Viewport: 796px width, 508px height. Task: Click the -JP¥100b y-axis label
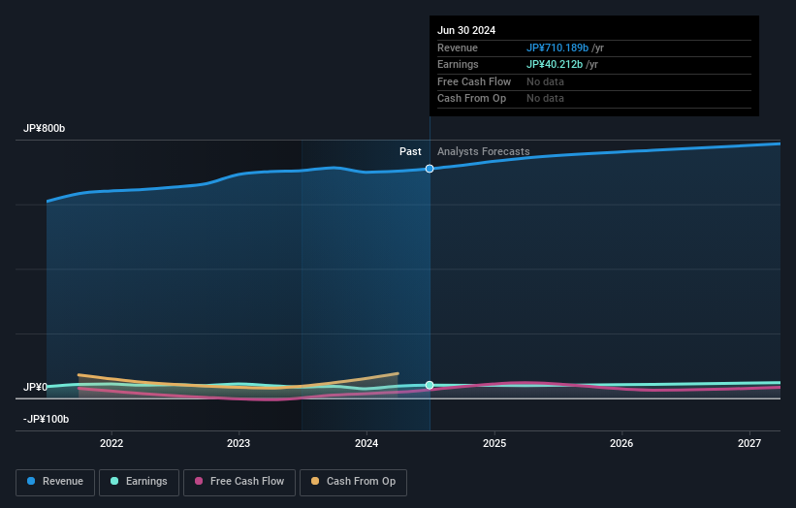click(46, 419)
